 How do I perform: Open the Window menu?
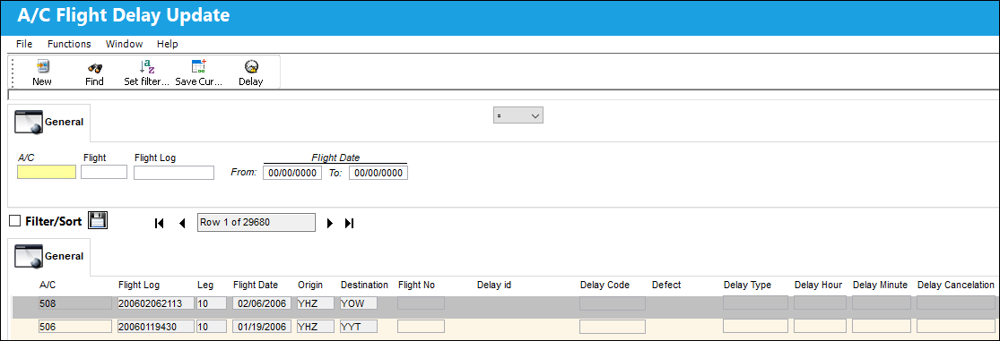[x=125, y=44]
